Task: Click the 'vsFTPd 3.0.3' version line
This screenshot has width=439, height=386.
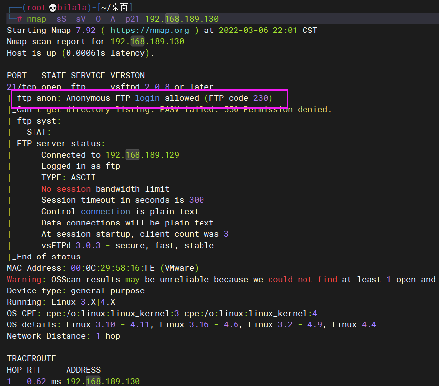Action: tap(128, 246)
